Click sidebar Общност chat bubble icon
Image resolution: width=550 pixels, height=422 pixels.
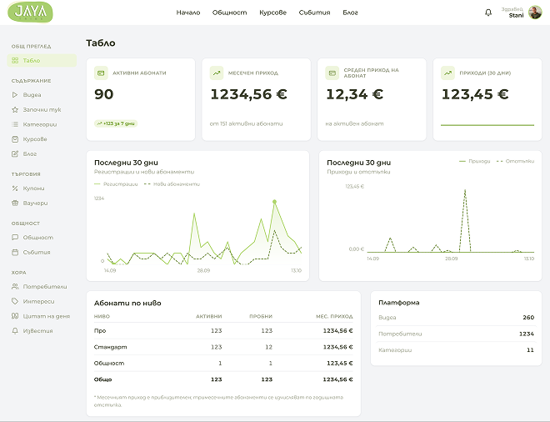pos(15,238)
